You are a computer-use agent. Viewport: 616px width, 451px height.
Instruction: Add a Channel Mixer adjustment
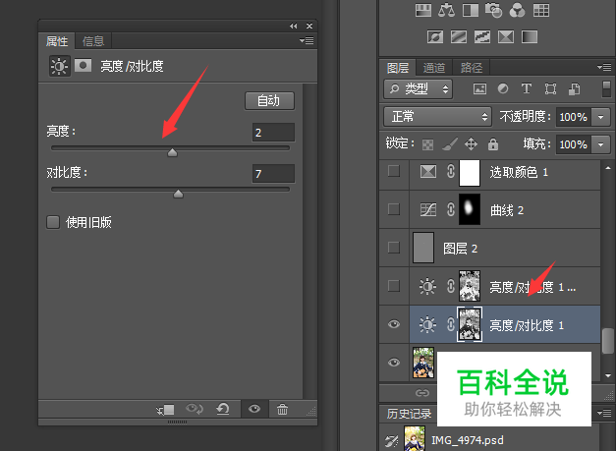pyautogui.click(x=517, y=10)
